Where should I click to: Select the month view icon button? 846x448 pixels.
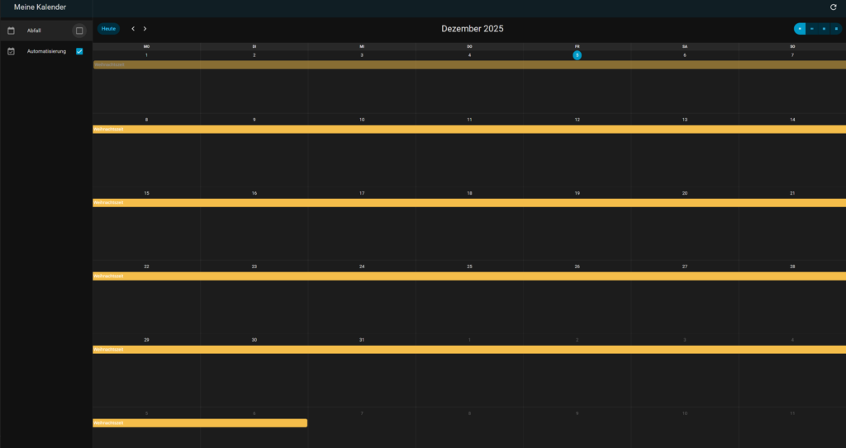[x=800, y=29]
